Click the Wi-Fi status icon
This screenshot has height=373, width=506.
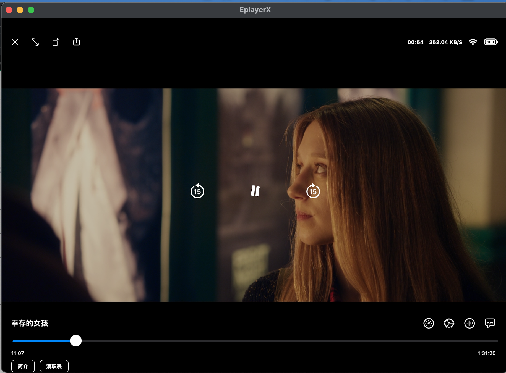[473, 42]
